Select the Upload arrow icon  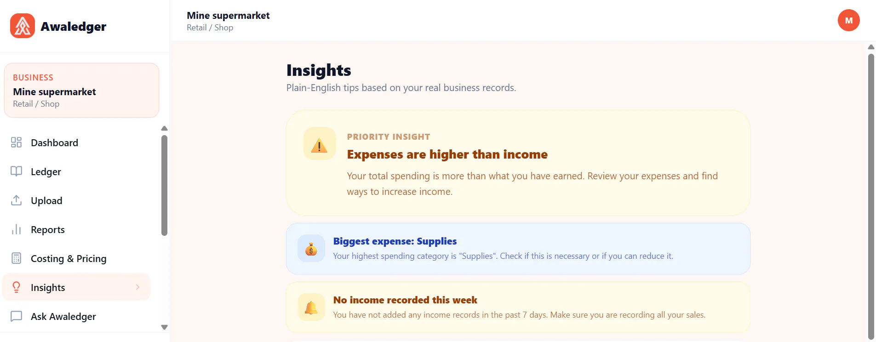pyautogui.click(x=16, y=200)
